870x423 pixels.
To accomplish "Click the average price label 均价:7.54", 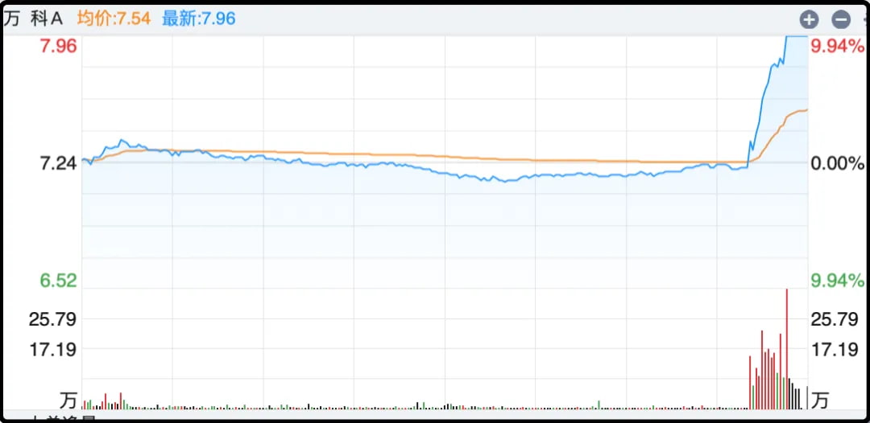I will click(114, 18).
